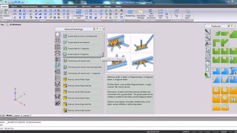Click the Redo icon in quick access toolbar

(19, 2)
